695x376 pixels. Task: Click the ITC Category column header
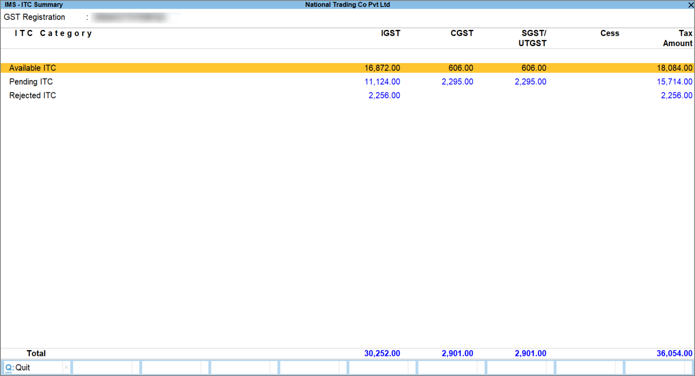click(x=53, y=33)
